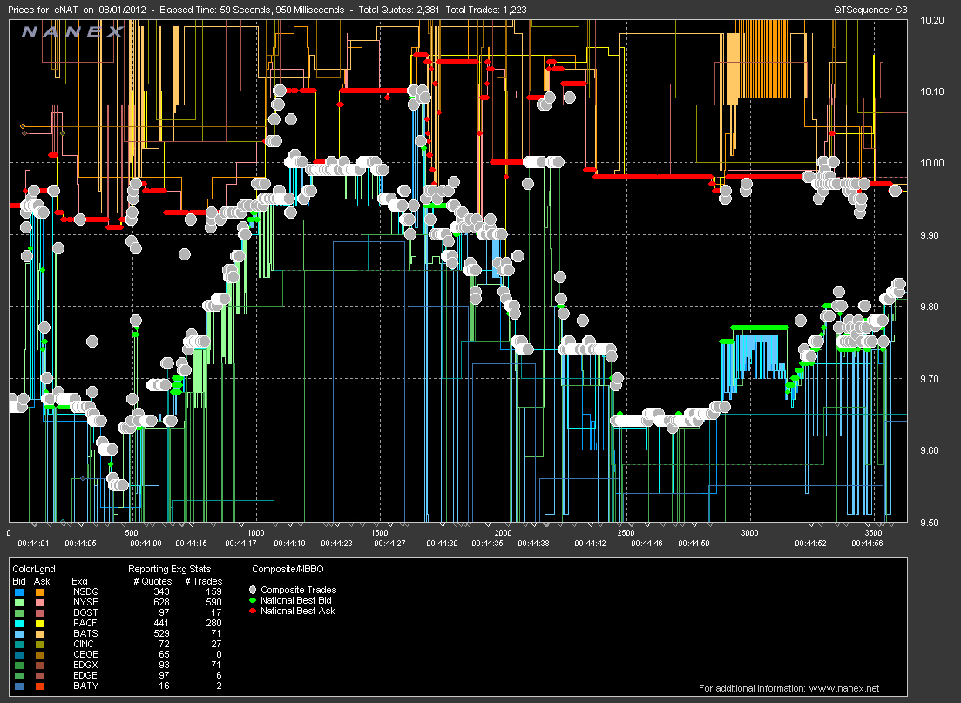Click the 'Total Trades: 1,223' text
The width and height of the screenshot is (961, 703).
coord(486,10)
